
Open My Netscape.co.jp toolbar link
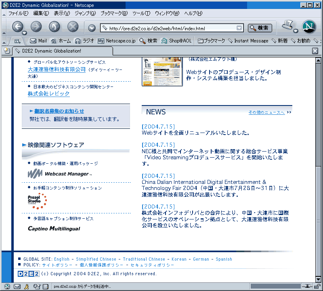coord(117,41)
